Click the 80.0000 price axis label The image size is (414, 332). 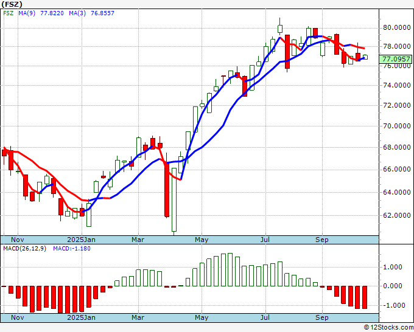point(397,28)
